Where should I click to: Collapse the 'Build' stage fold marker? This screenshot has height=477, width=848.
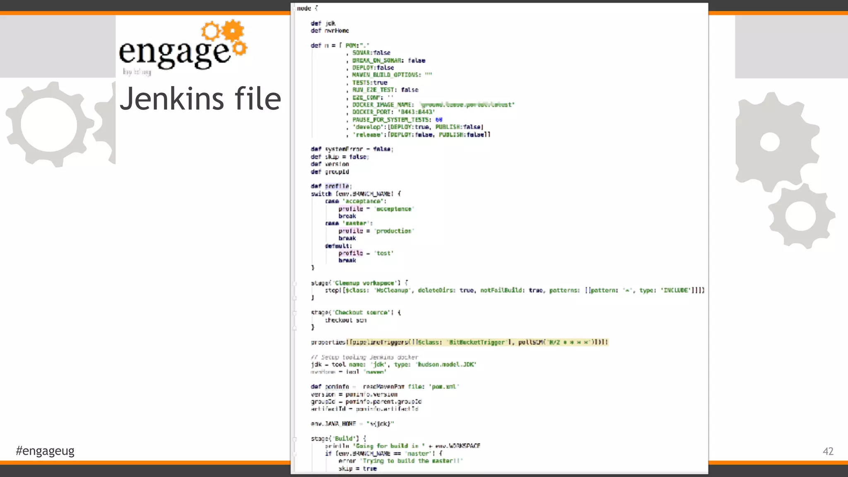[295, 439]
